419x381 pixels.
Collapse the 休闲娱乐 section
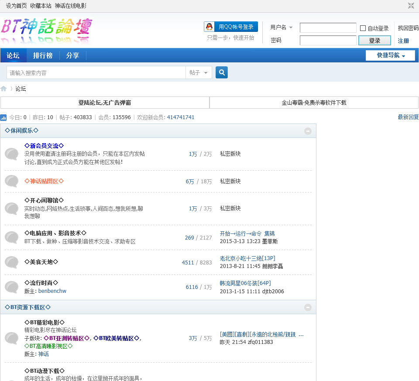(308, 131)
